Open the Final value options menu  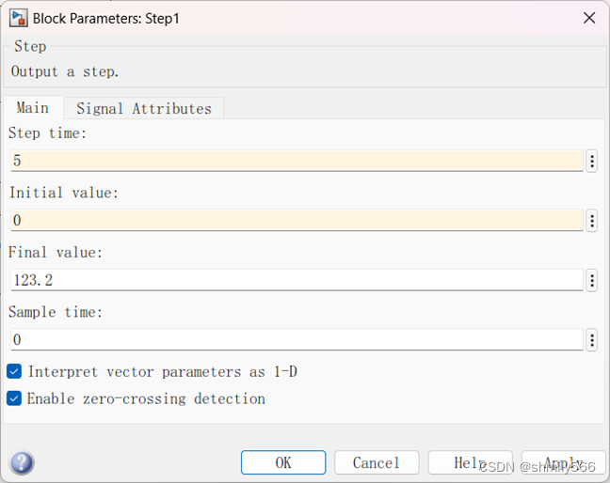[x=592, y=280]
